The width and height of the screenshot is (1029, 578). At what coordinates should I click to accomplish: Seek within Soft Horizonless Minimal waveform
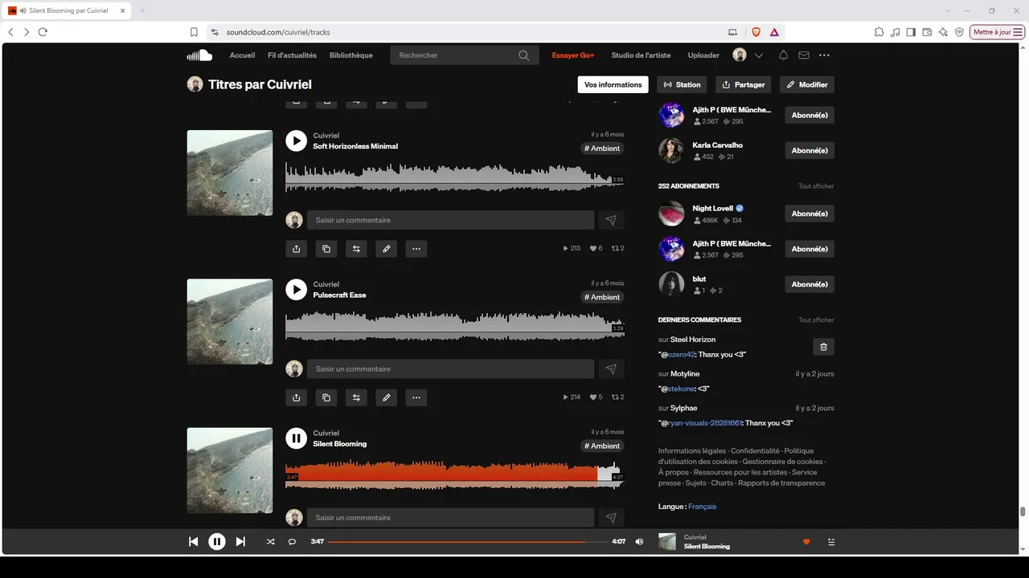(454, 177)
